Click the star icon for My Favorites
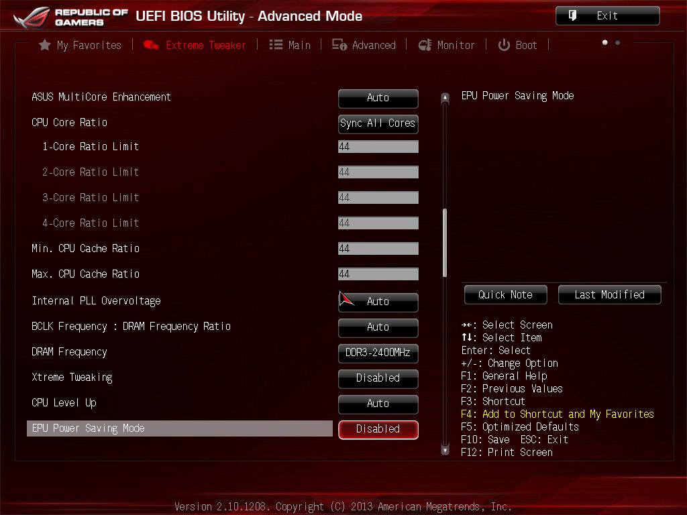Screen dimensions: 687x515 click(45, 45)
